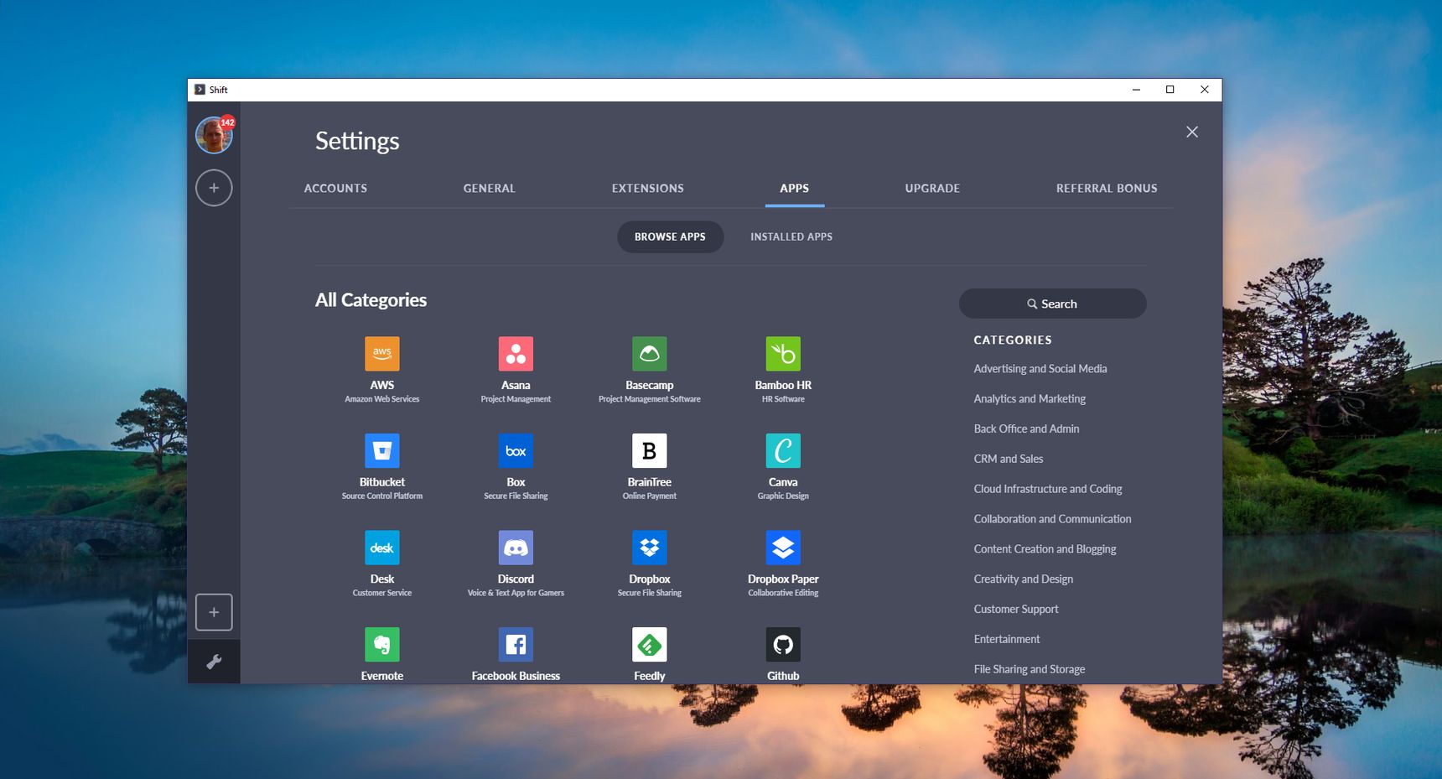Go to the Extensions tab
Screen dimensions: 1442x779
coord(648,189)
